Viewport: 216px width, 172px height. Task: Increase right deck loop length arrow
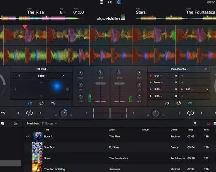(x=201, y=113)
